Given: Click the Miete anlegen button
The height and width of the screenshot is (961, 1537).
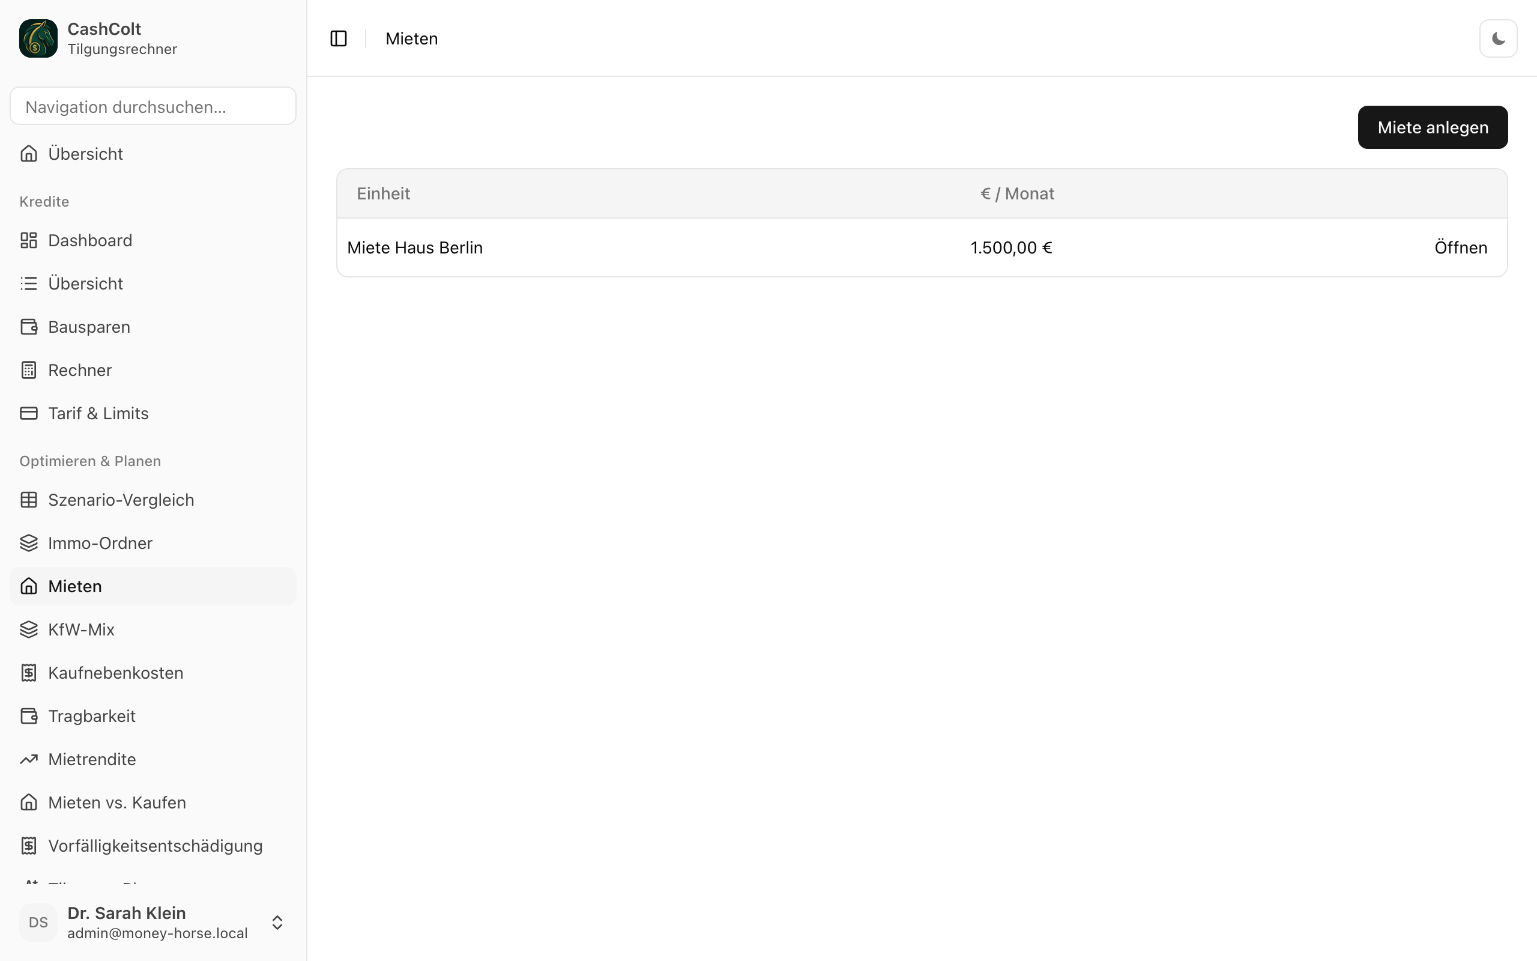Looking at the screenshot, I should (x=1432, y=127).
